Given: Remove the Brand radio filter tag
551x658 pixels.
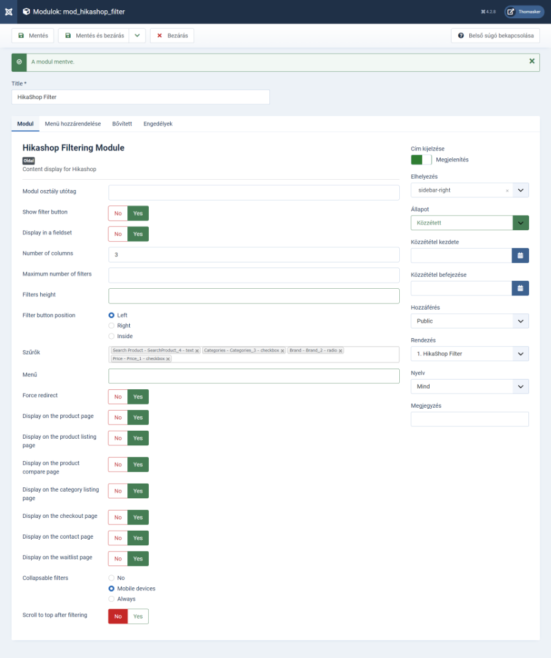Looking at the screenshot, I should (340, 351).
